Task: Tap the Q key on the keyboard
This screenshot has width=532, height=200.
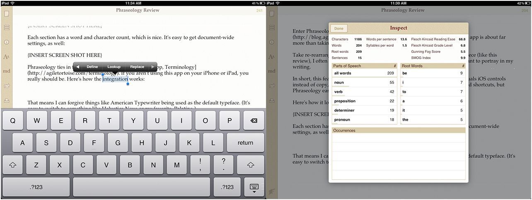Action: click(x=13, y=121)
